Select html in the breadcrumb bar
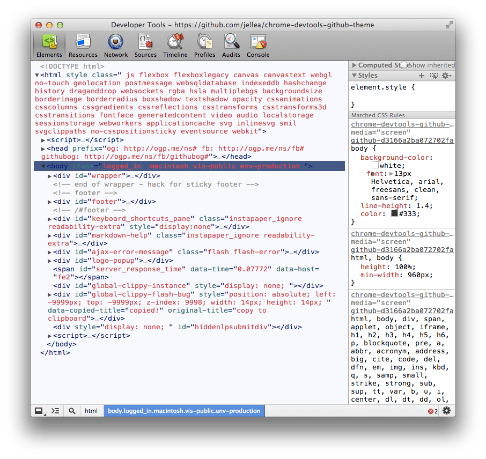The image size is (486, 459). click(x=91, y=411)
